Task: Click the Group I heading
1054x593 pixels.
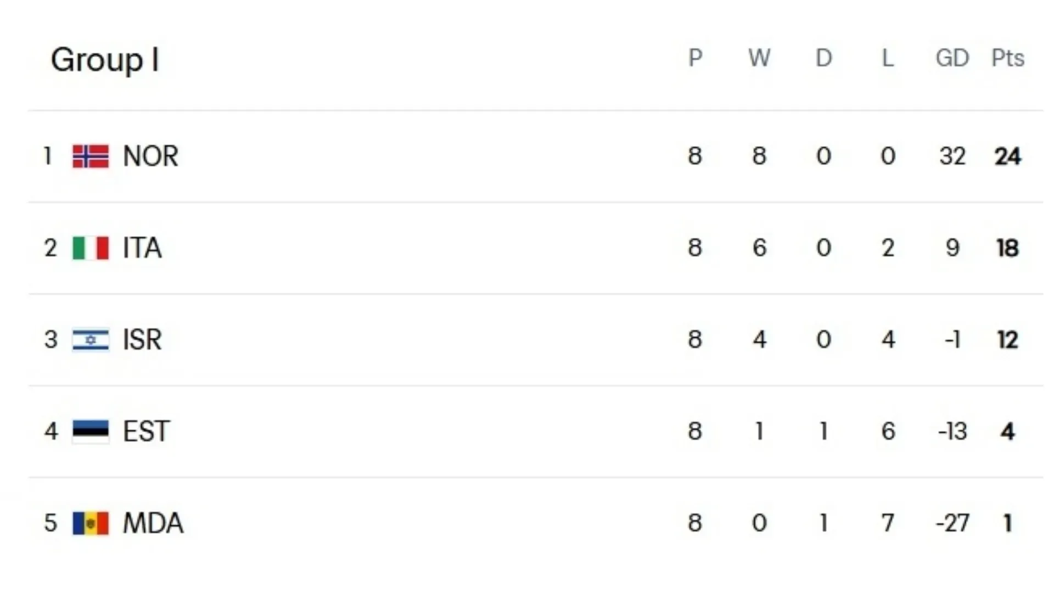Action: [x=105, y=59]
